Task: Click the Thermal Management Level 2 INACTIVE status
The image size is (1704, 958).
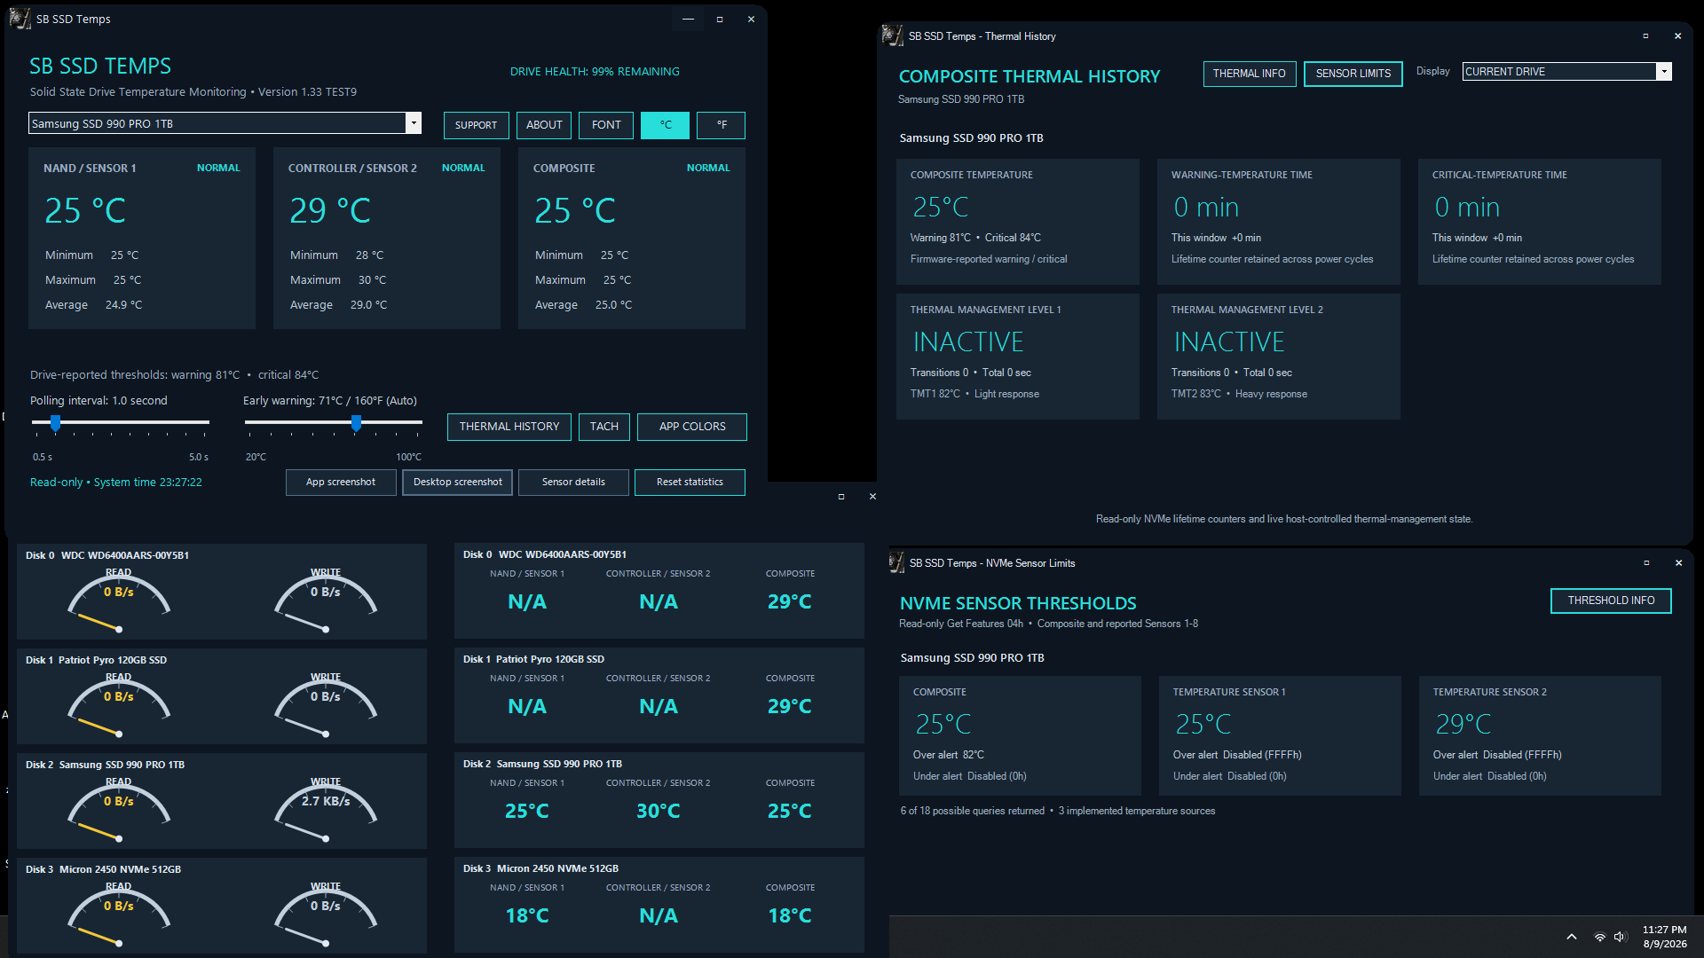Action: [x=1229, y=342]
